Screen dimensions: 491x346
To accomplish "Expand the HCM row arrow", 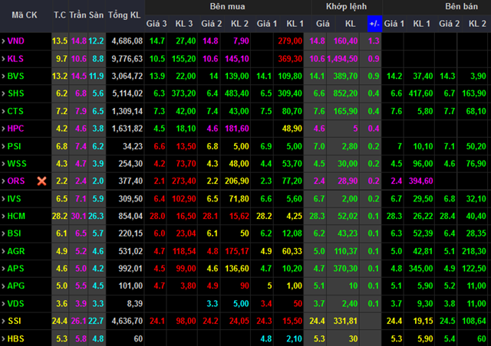I will 3,216.
